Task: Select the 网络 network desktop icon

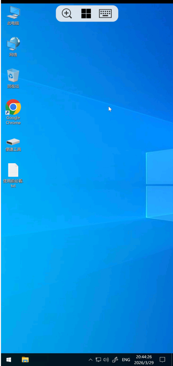Action: (13, 47)
